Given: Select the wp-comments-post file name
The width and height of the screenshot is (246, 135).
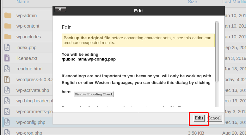Looking at the screenshot, I should (x=34, y=112).
